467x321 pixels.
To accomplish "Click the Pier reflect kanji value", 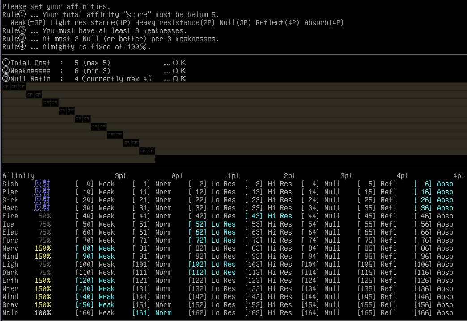I will click(x=42, y=192).
